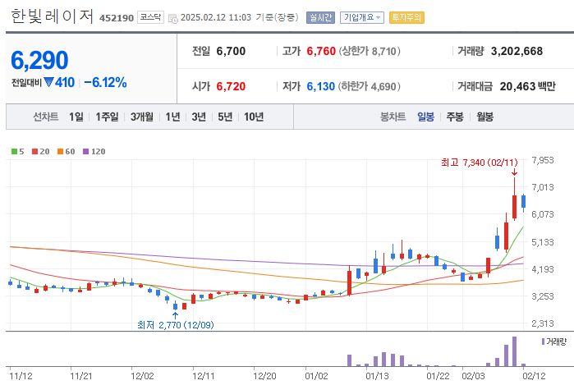Click the 최저 2,770 (12/09) label

tap(176, 325)
